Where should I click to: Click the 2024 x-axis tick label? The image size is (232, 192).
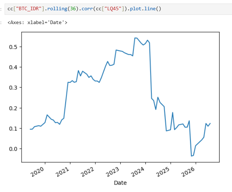click(x=138, y=172)
